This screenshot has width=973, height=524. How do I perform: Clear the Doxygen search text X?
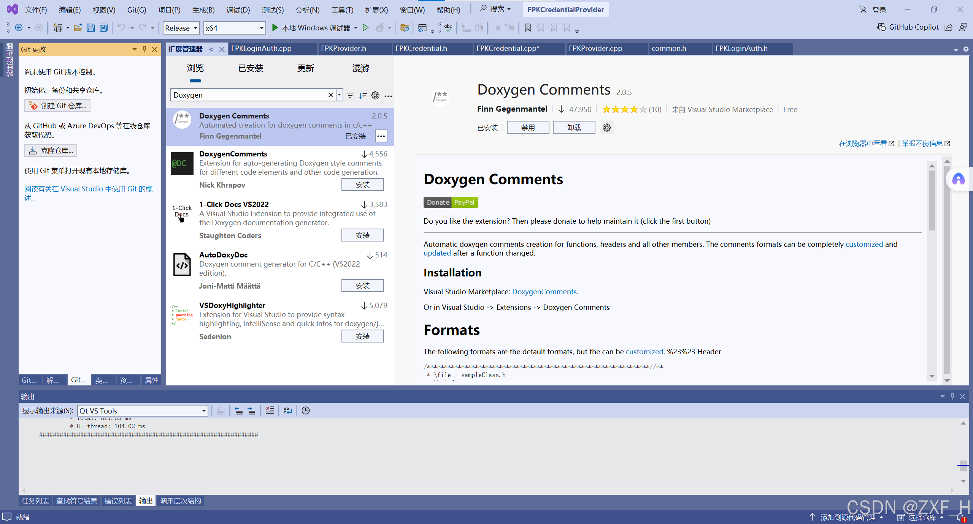330,95
